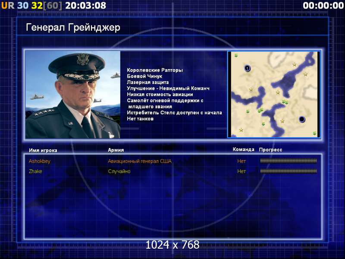Select player name 'Ashokbey'
Viewport: 345px width, 259px height.
click(40, 161)
